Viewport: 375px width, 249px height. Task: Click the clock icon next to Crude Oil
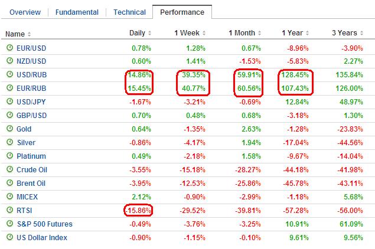pyautogui.click(x=9, y=170)
